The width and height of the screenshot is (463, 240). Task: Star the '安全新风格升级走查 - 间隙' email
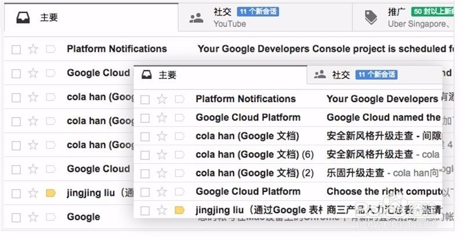coord(162,136)
